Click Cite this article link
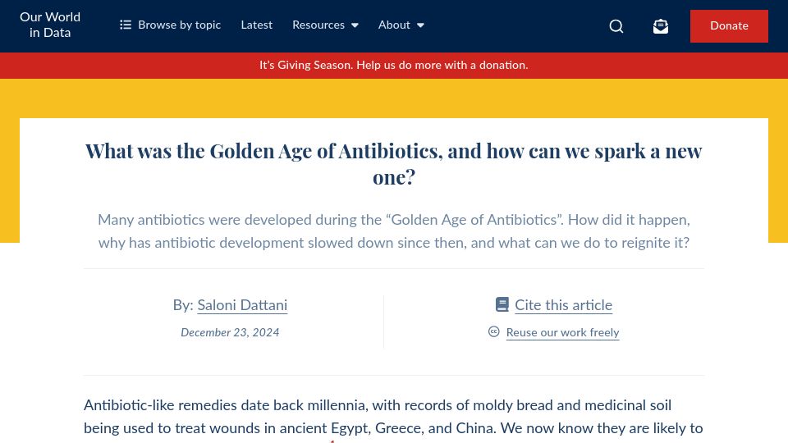 pyautogui.click(x=563, y=305)
